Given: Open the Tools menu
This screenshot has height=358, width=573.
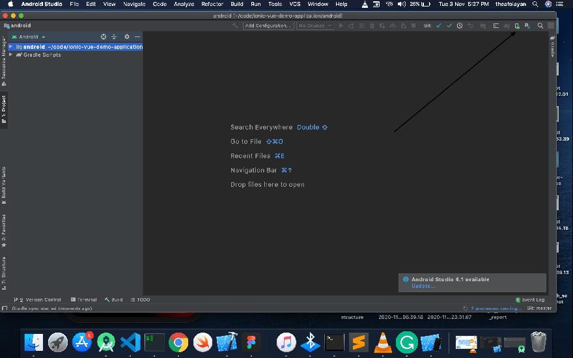Looking at the screenshot, I should pos(275,4).
